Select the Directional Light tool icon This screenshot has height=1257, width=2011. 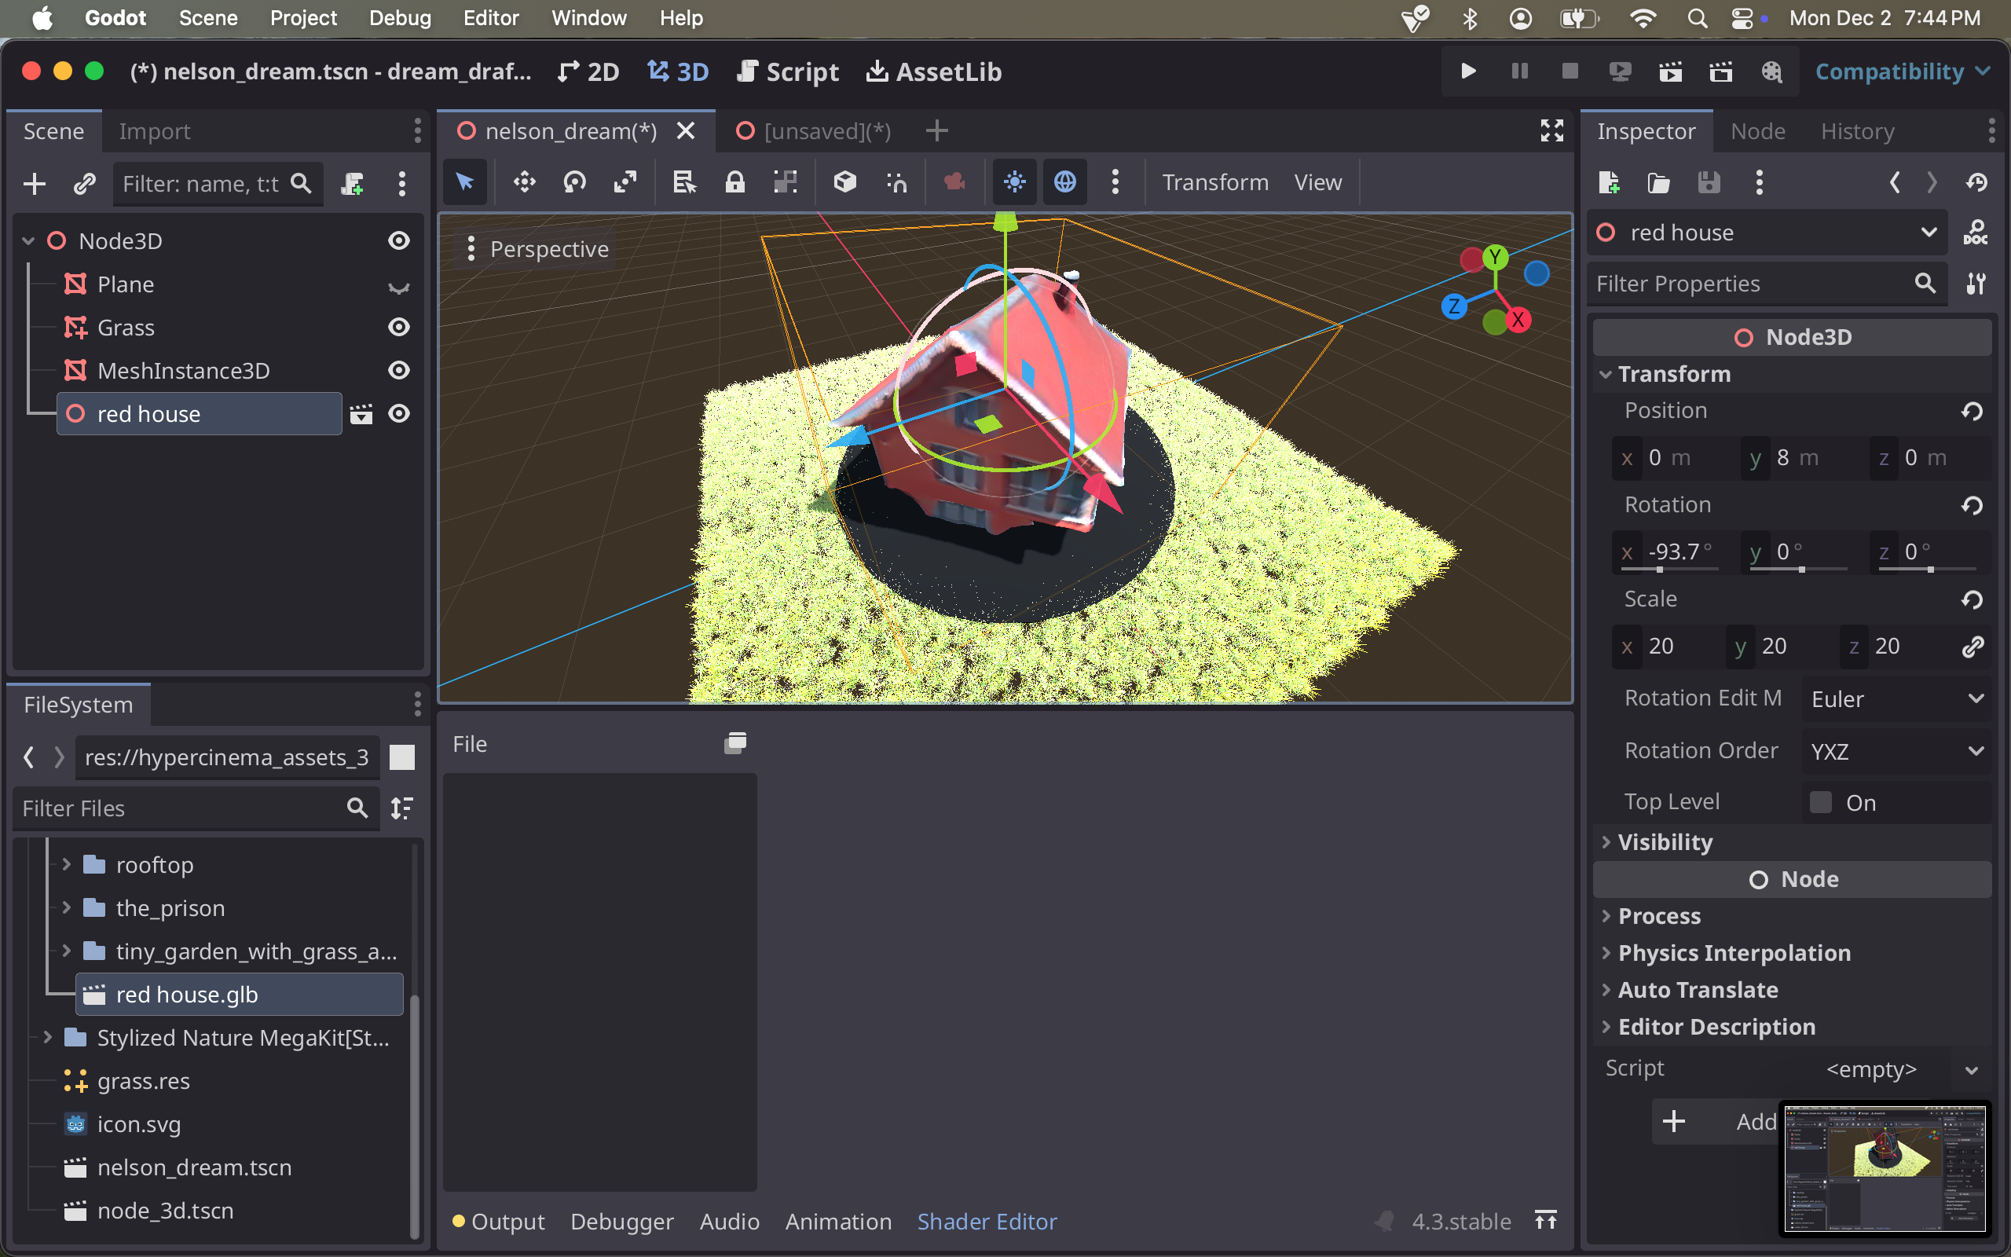pyautogui.click(x=1012, y=182)
